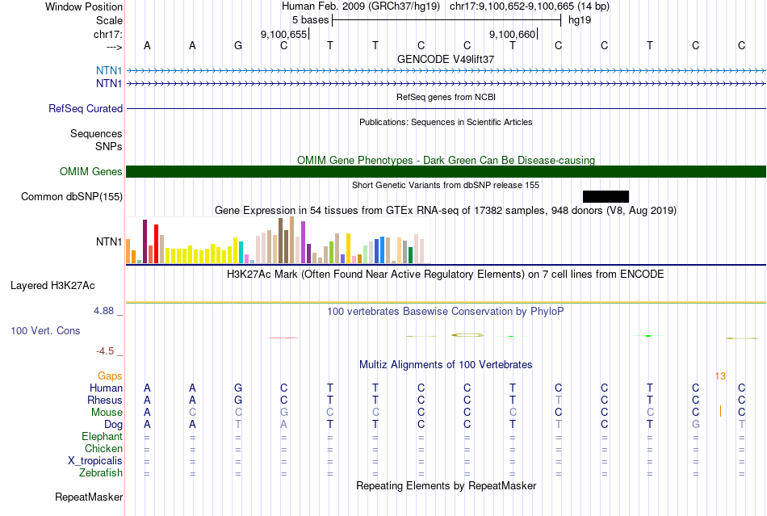Click 'Multiz Alignments of 100 Vertebrates' title
The image size is (767, 516).
[x=446, y=364]
